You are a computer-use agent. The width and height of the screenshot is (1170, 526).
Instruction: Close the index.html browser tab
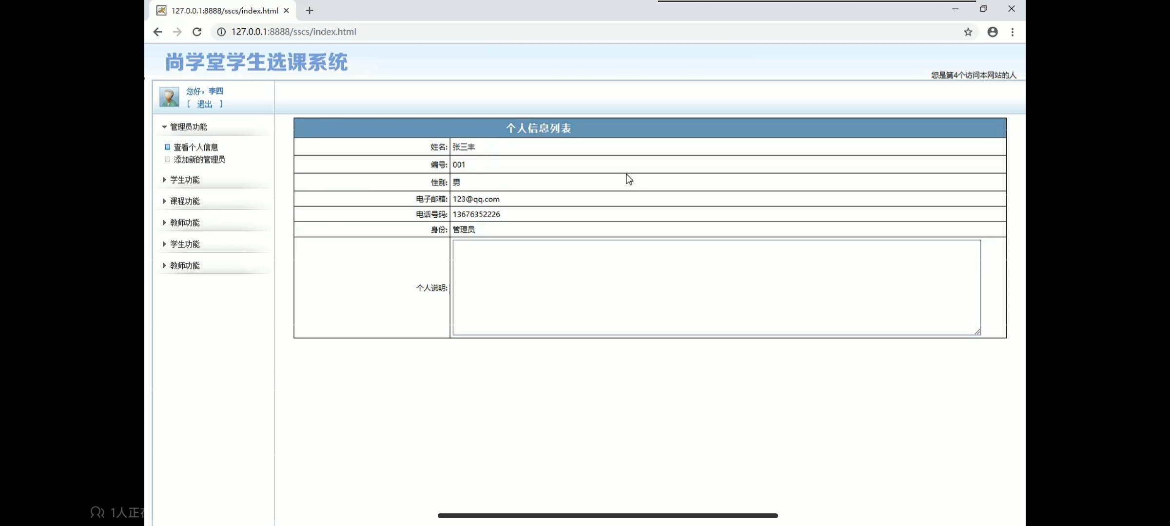click(286, 11)
